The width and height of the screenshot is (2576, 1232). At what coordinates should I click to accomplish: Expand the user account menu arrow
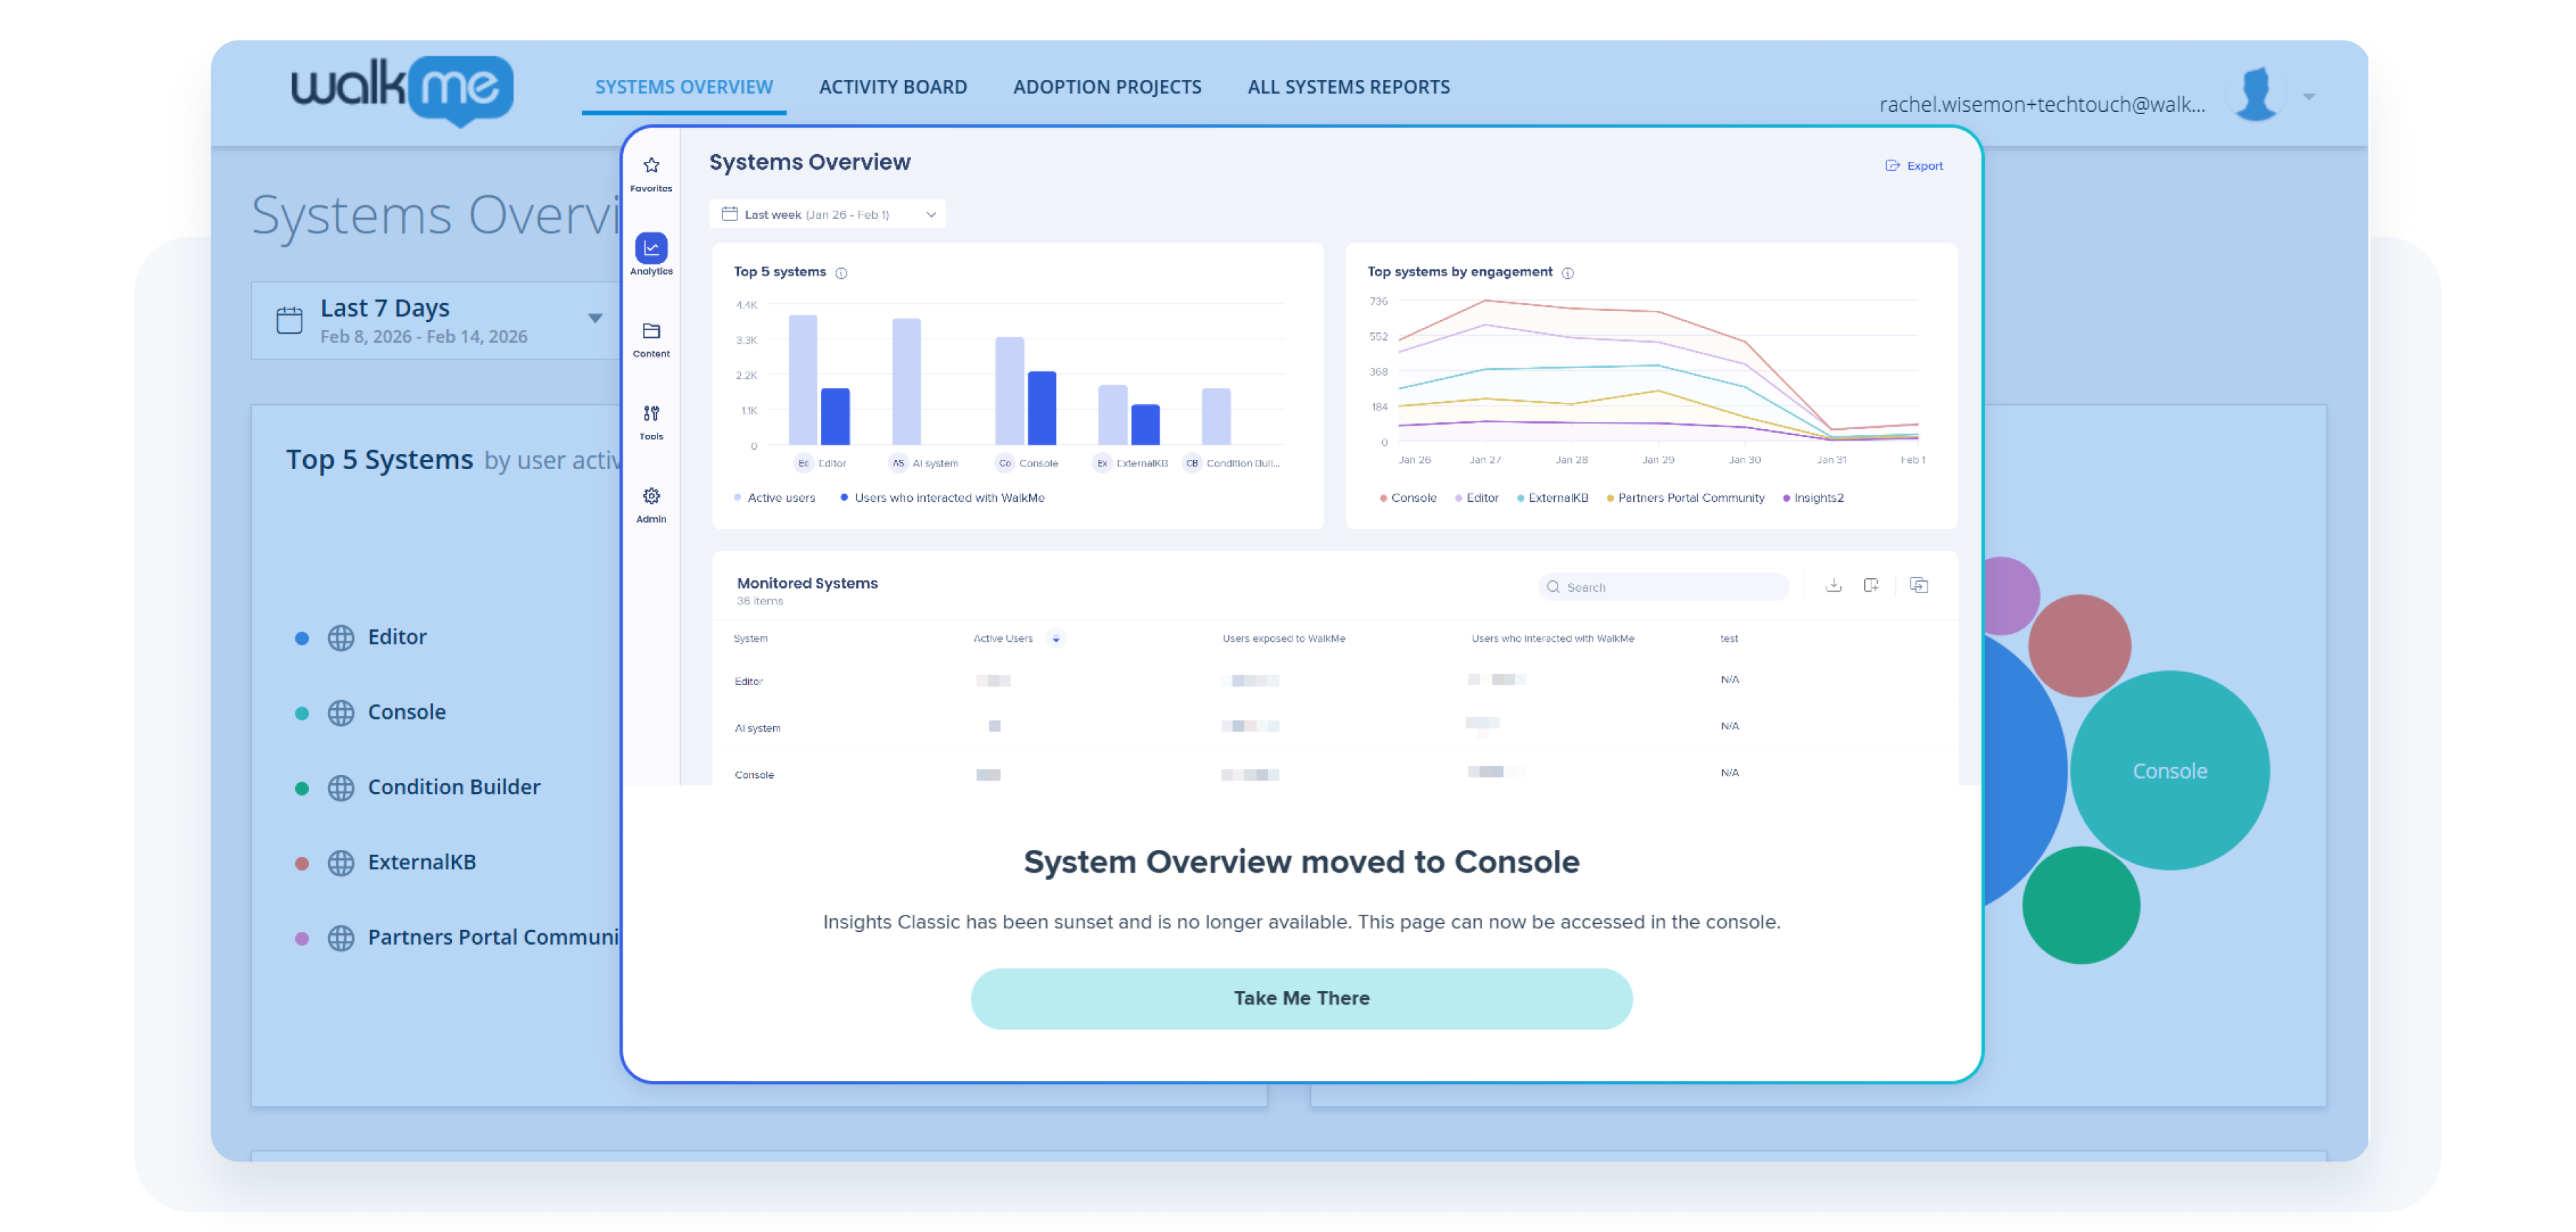click(2309, 97)
